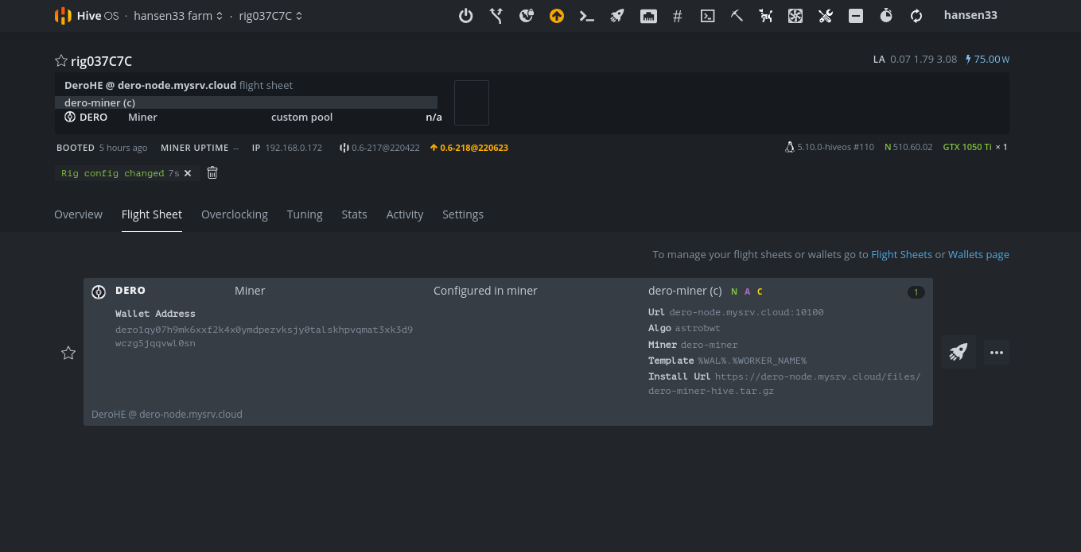Click the network interface icon in toolbar
This screenshot has height=552, width=1081.
[648, 16]
